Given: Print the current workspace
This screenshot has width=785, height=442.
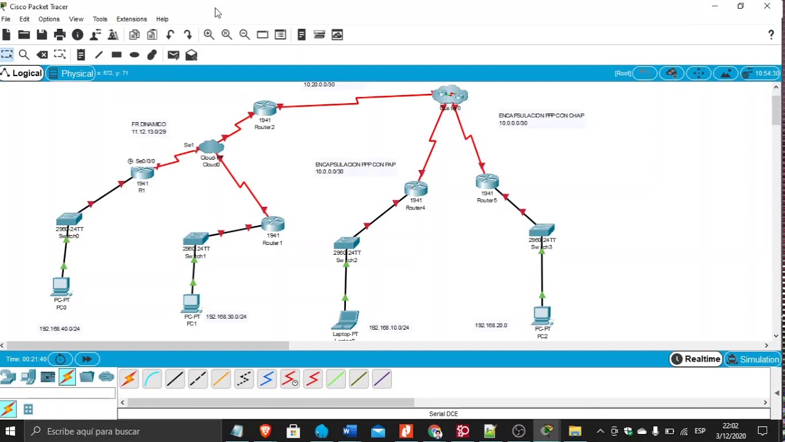Looking at the screenshot, I should coord(59,35).
